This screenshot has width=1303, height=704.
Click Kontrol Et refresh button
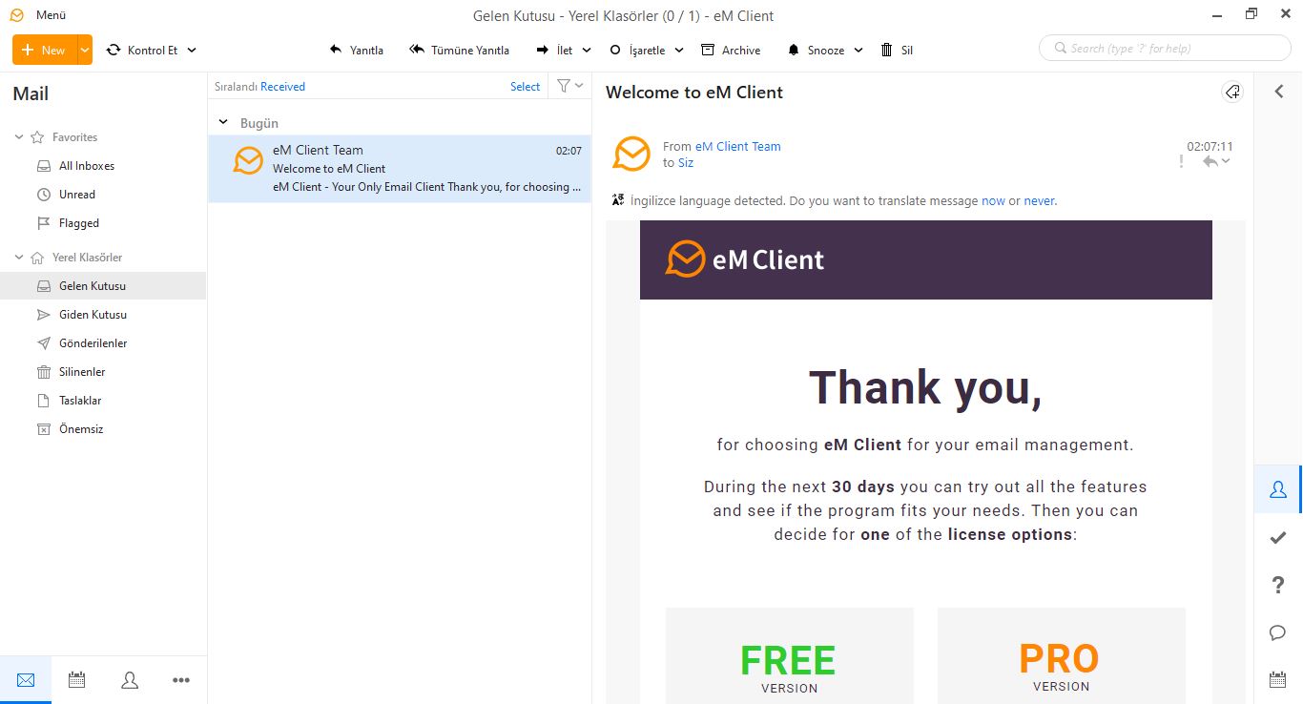pyautogui.click(x=143, y=50)
